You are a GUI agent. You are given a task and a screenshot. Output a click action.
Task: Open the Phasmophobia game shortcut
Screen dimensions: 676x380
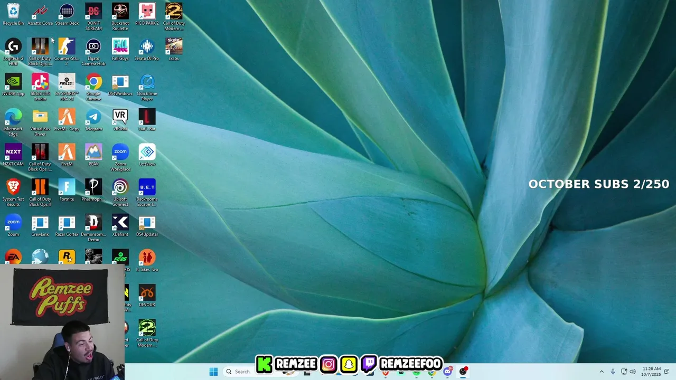pos(93,191)
